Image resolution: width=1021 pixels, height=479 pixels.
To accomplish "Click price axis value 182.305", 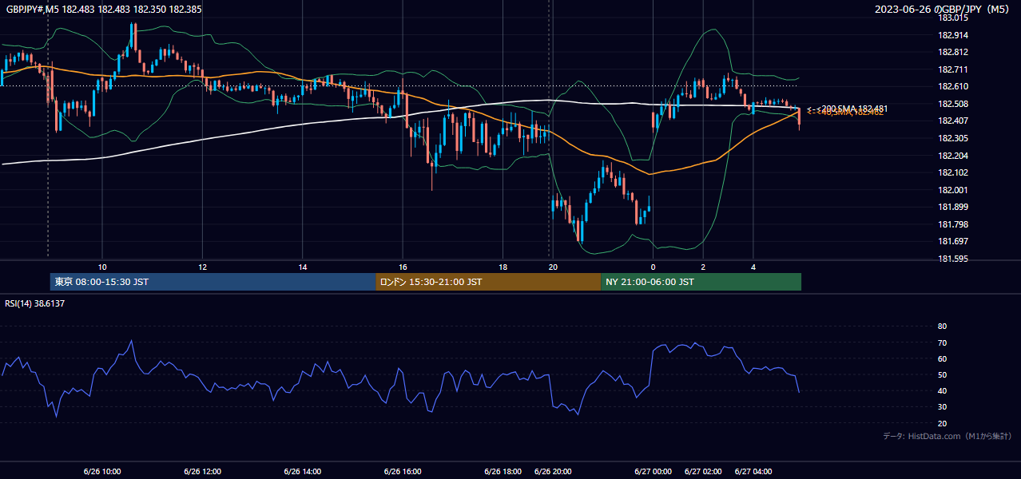I will (953, 138).
